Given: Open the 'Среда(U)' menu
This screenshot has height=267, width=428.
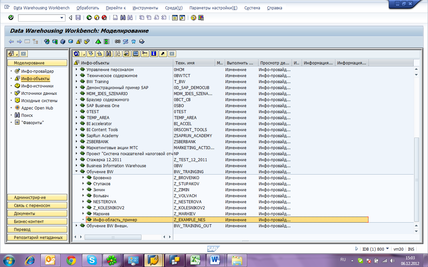Looking at the screenshot, I should coord(174,8).
